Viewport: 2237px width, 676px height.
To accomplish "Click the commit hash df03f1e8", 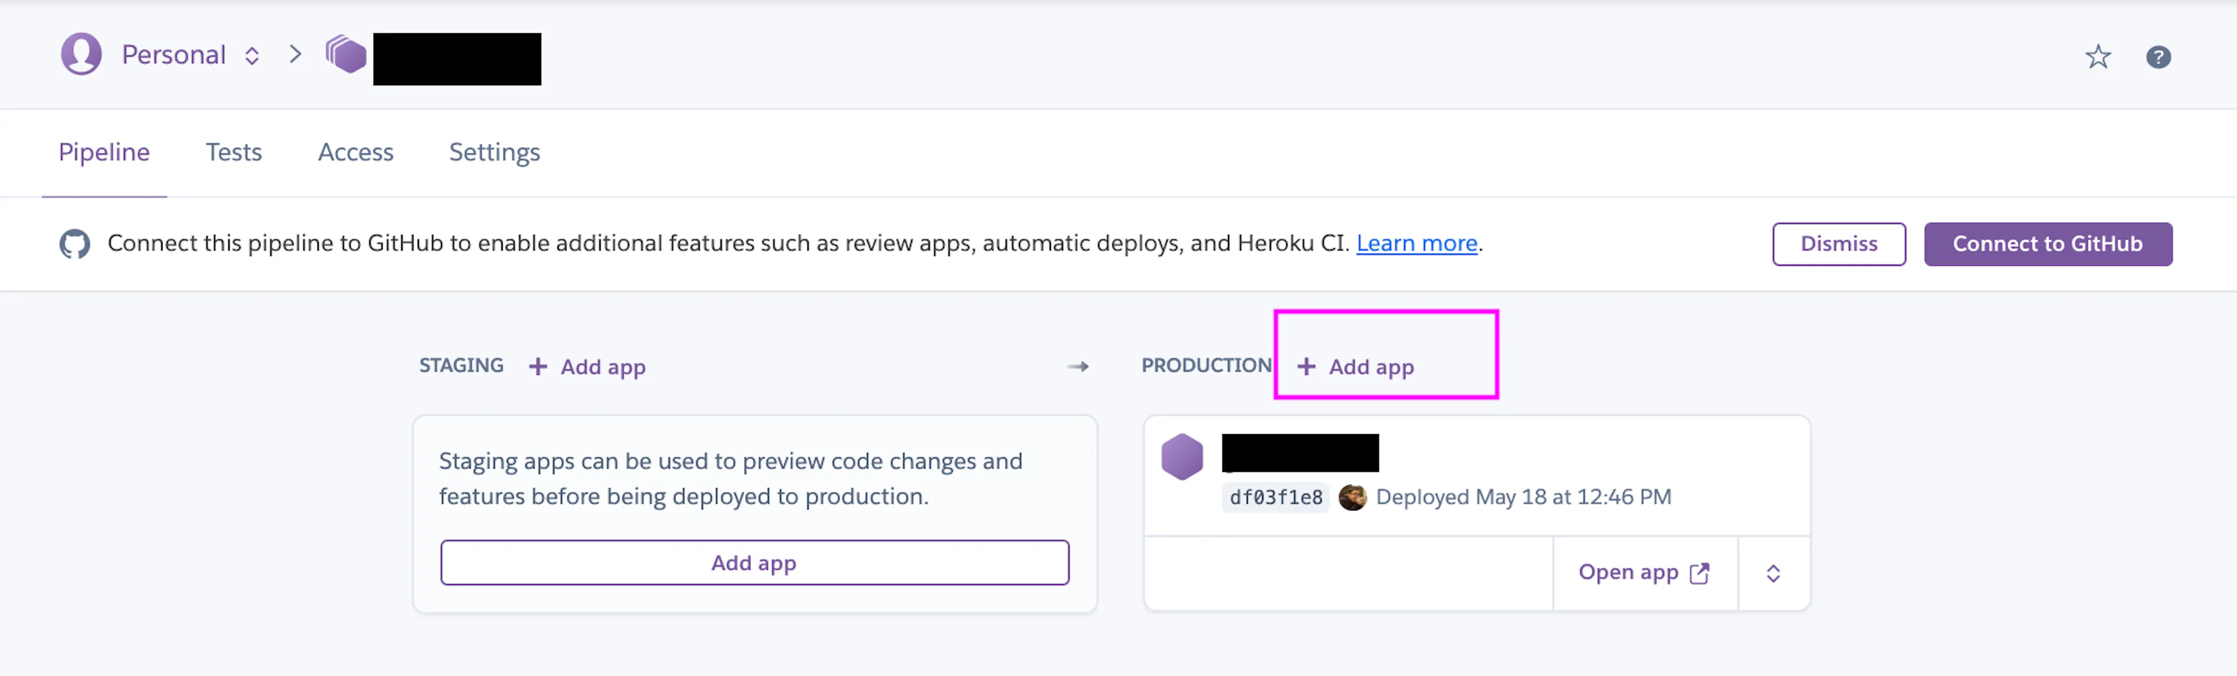I will click(x=1275, y=498).
